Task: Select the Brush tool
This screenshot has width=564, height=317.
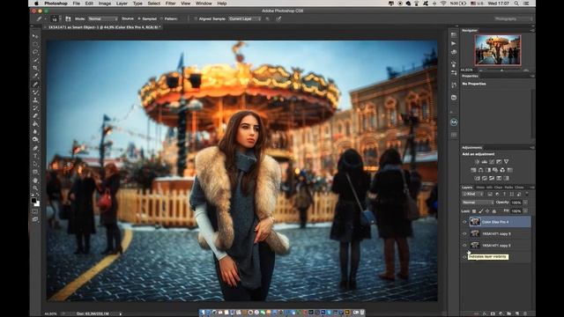Action: pos(35,92)
